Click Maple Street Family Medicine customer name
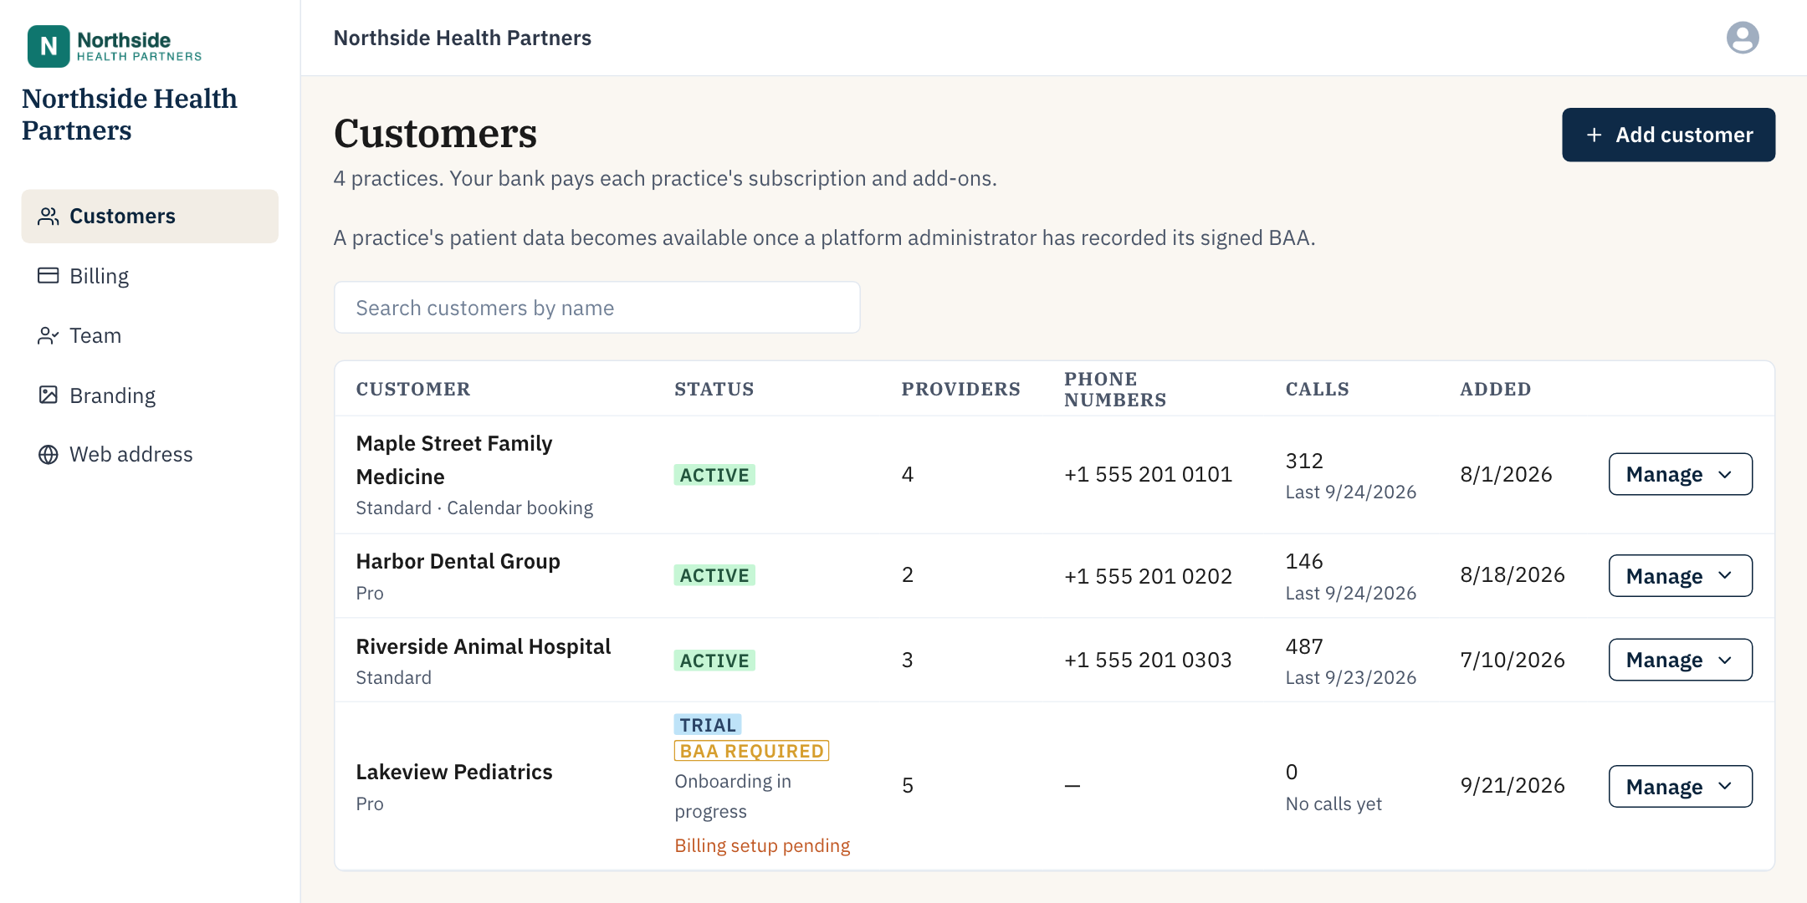1807x903 pixels. point(454,460)
